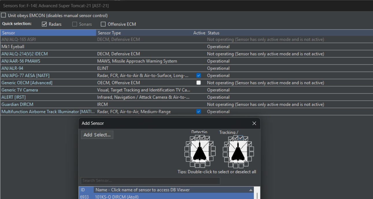Image resolution: width=373 pixels, height=199 pixels.
Task: Click the ID column header
Action: point(86,190)
